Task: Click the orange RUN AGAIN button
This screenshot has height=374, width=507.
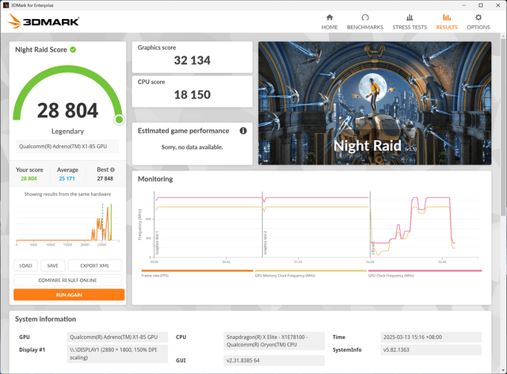Action: [69, 295]
